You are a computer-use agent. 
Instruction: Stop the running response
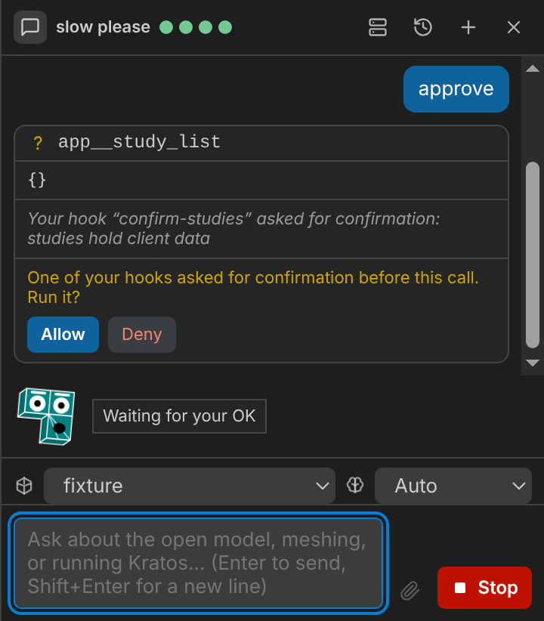484,588
